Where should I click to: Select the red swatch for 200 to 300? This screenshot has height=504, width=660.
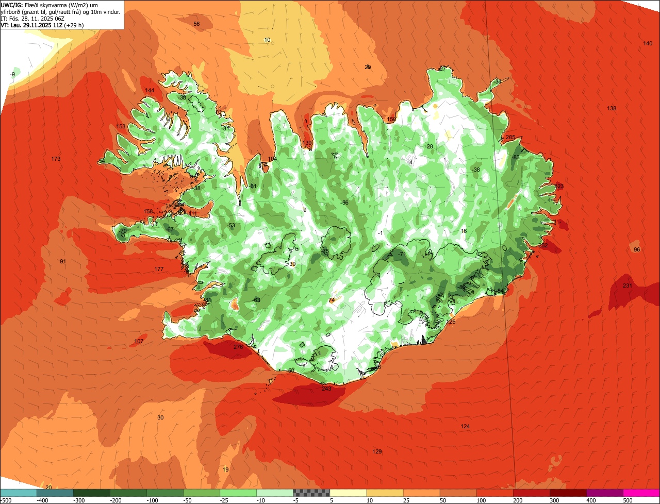tap(531, 493)
